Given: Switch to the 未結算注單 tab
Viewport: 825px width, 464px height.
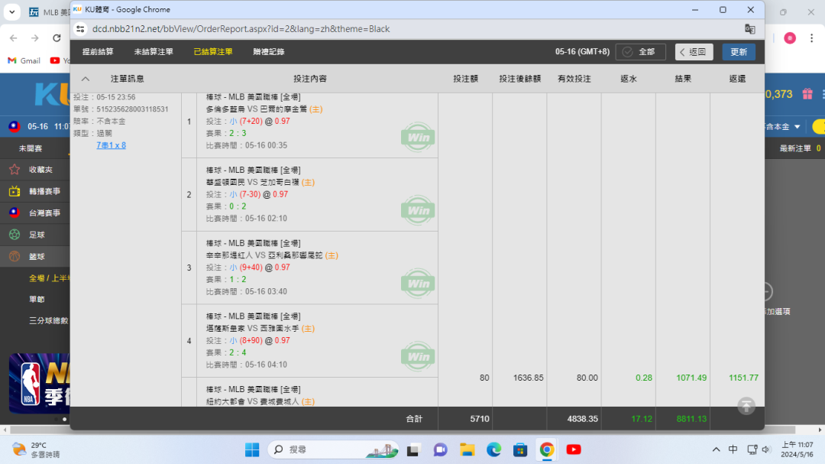Looking at the screenshot, I should [x=154, y=52].
